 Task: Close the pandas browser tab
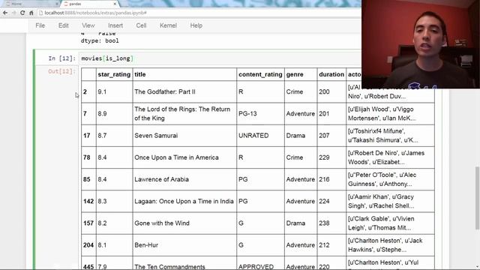coord(115,4)
